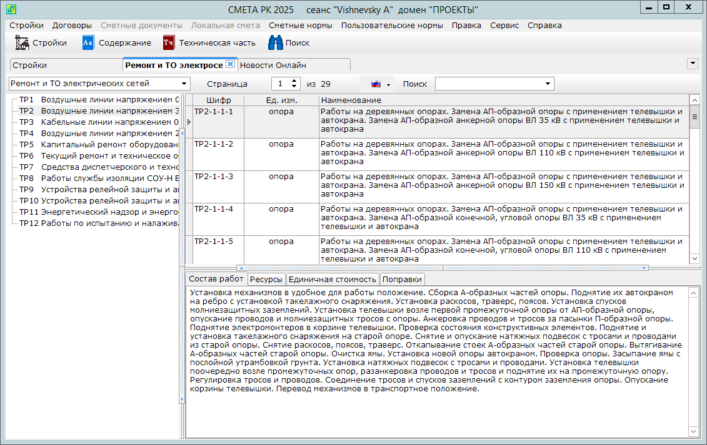The width and height of the screenshot is (707, 445).
Task: Click the Шифр column header
Action: (x=219, y=100)
